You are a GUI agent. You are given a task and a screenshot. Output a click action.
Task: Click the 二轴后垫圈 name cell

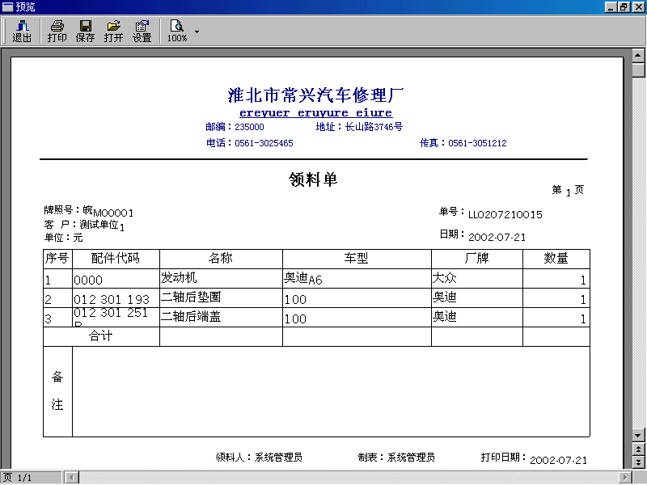tap(221, 298)
